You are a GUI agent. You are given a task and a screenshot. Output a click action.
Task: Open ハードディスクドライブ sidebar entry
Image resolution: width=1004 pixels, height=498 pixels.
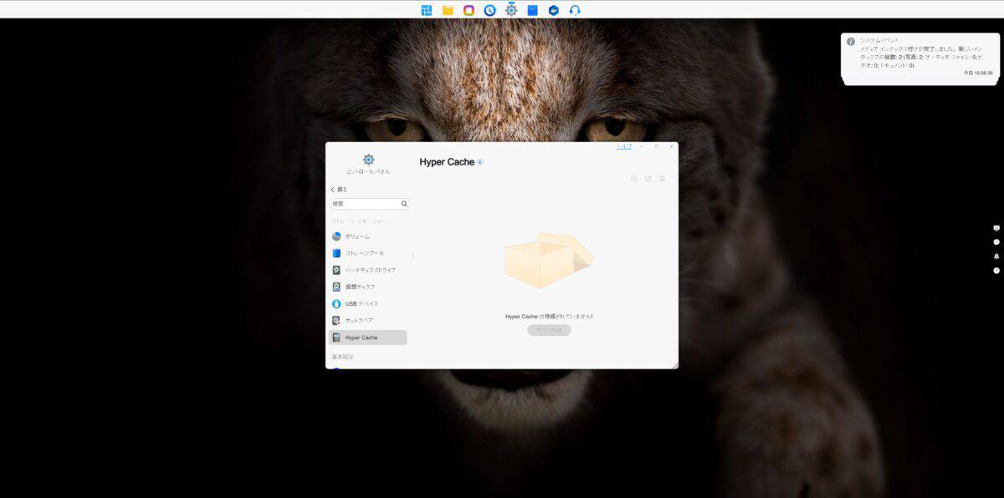pos(370,270)
